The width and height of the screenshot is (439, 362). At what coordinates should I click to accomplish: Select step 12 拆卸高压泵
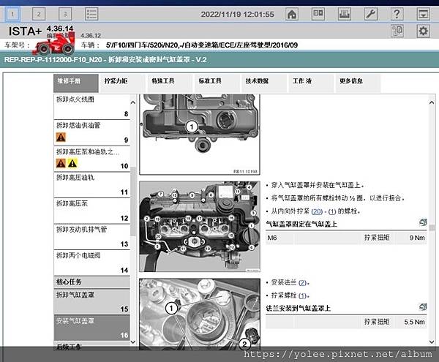pyautogui.click(x=92, y=211)
